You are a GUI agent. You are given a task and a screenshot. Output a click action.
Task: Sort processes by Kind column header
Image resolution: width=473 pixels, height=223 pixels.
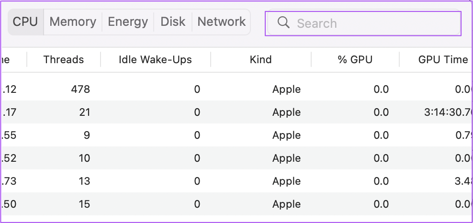[x=260, y=60]
